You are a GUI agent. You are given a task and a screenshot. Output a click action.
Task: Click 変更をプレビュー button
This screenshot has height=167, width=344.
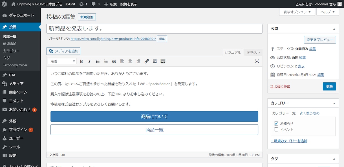tap(320, 40)
